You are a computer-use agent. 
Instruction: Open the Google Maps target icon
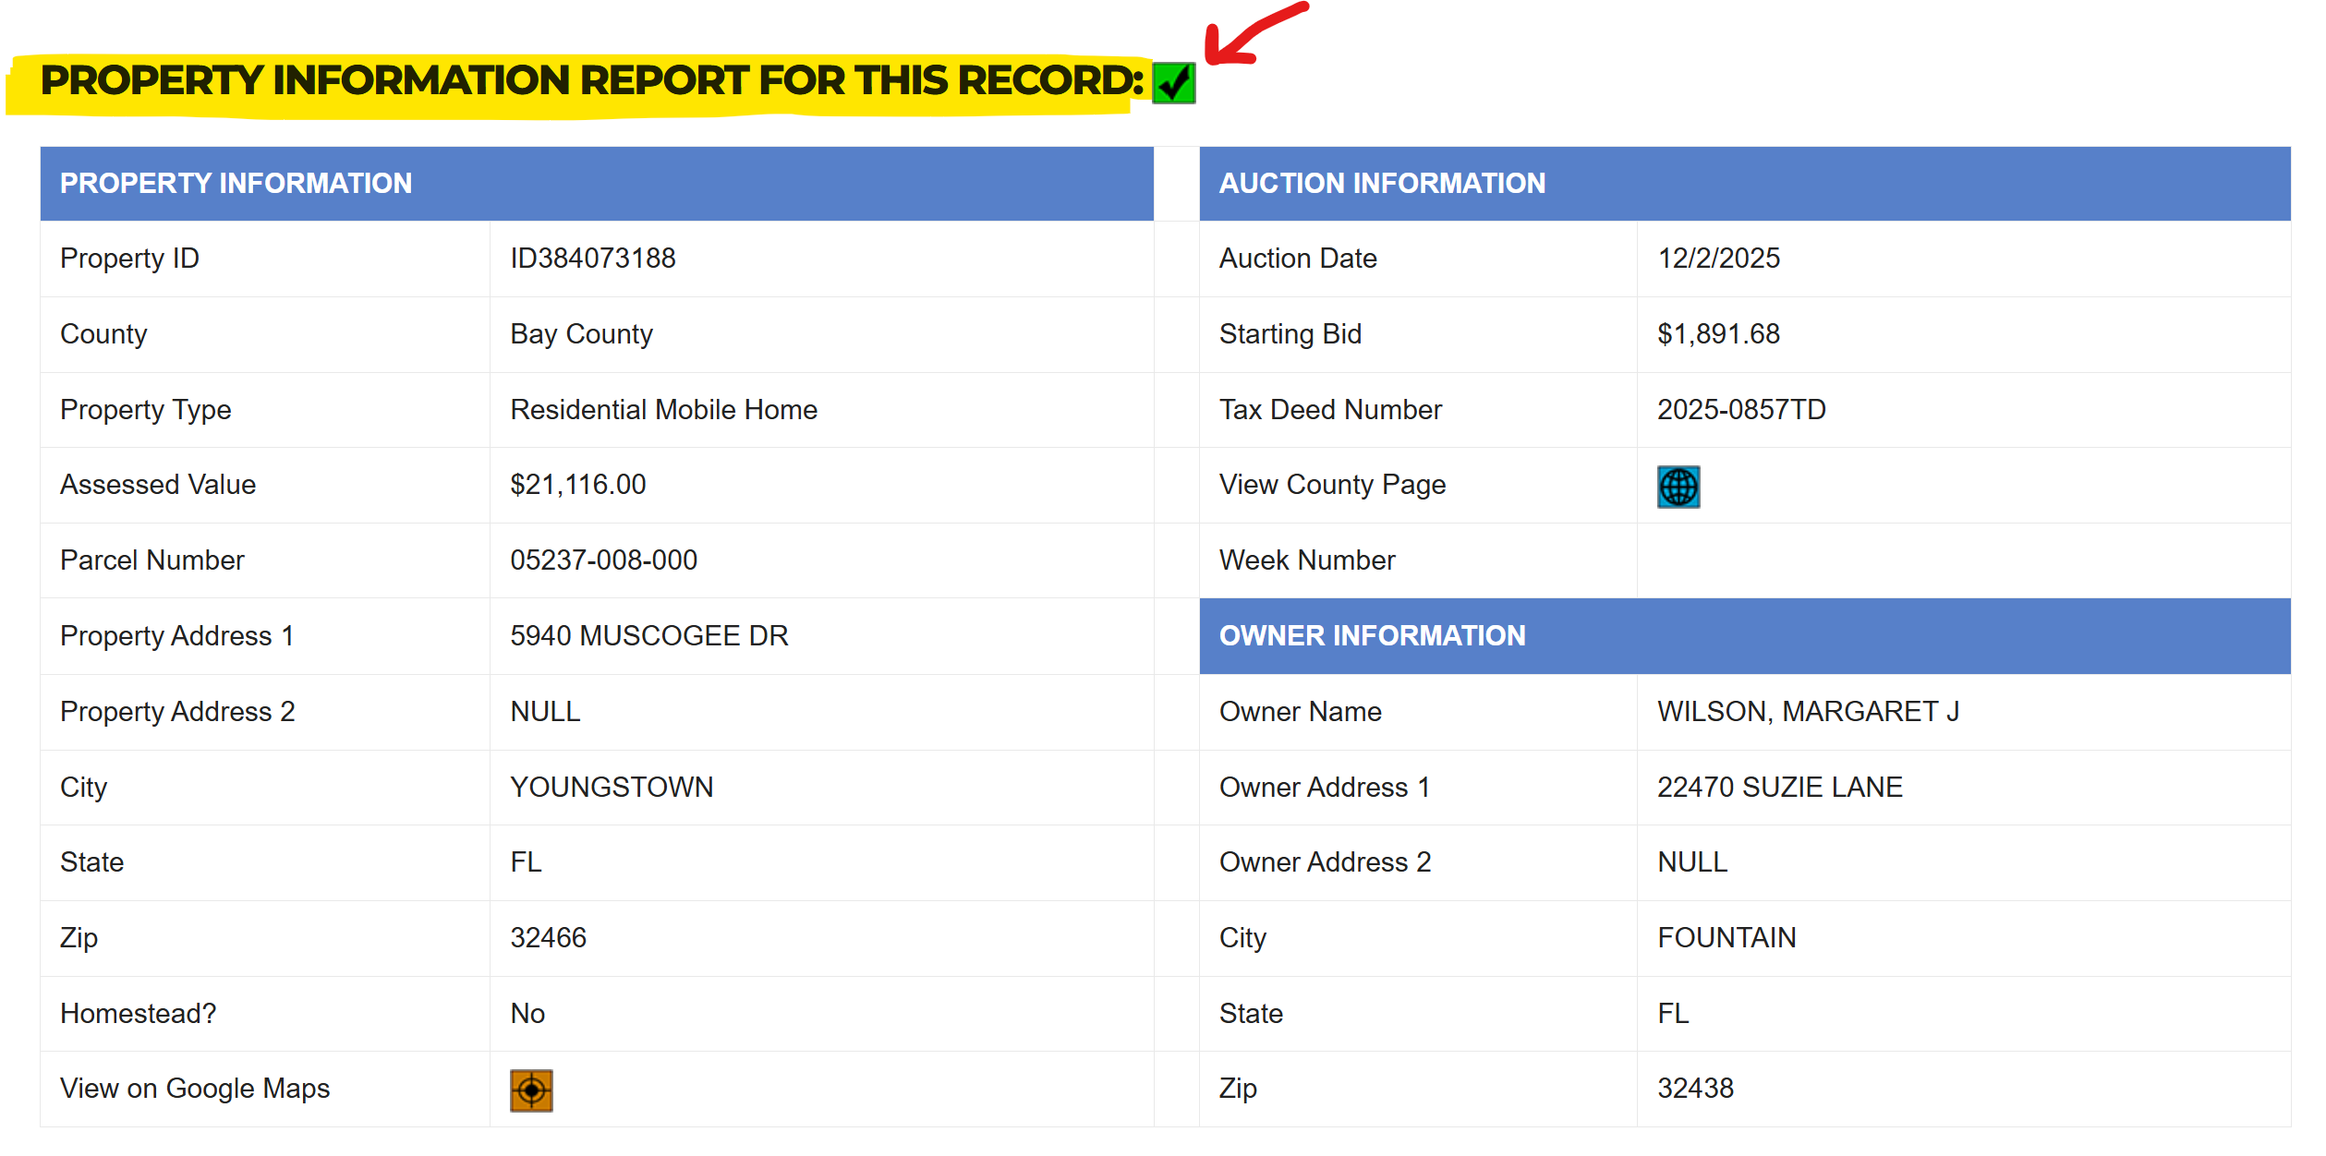[x=531, y=1090]
